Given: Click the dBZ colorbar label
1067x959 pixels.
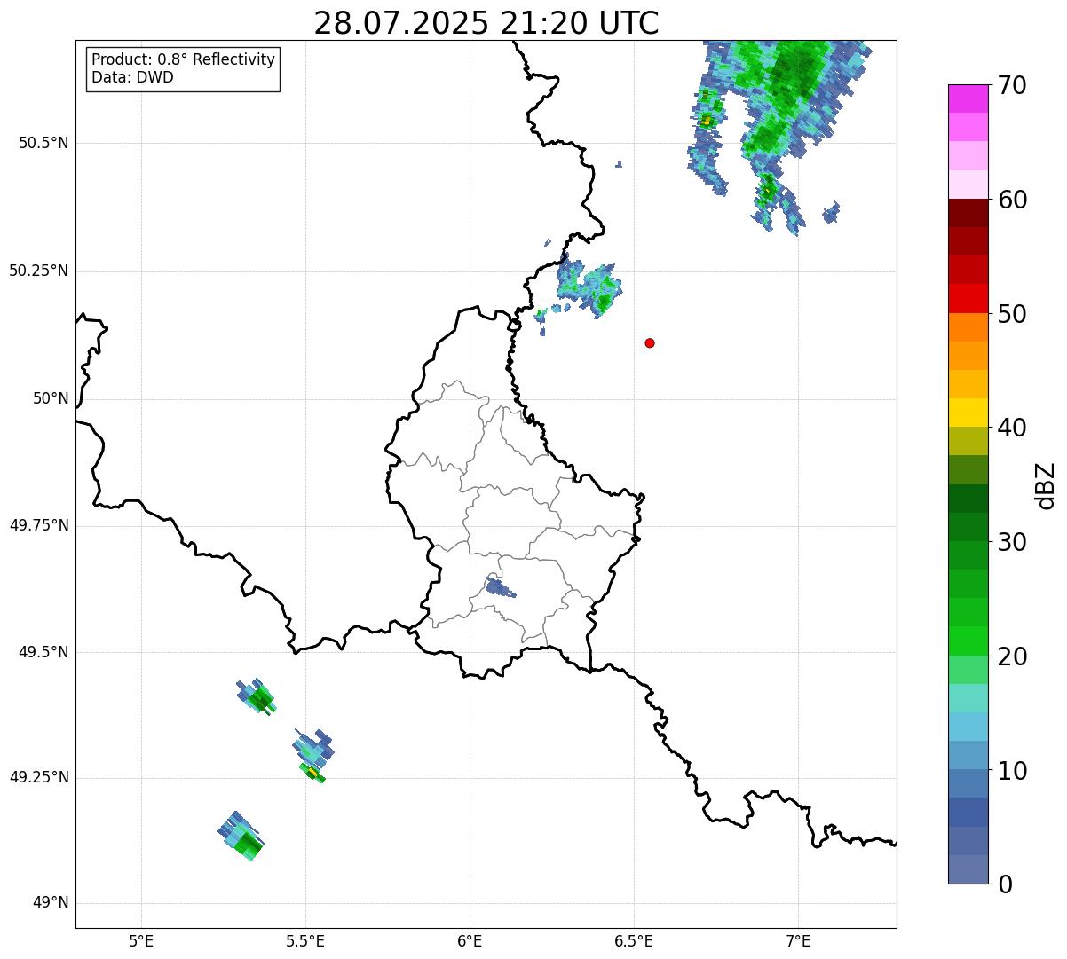Looking at the screenshot, I should point(1047,485).
